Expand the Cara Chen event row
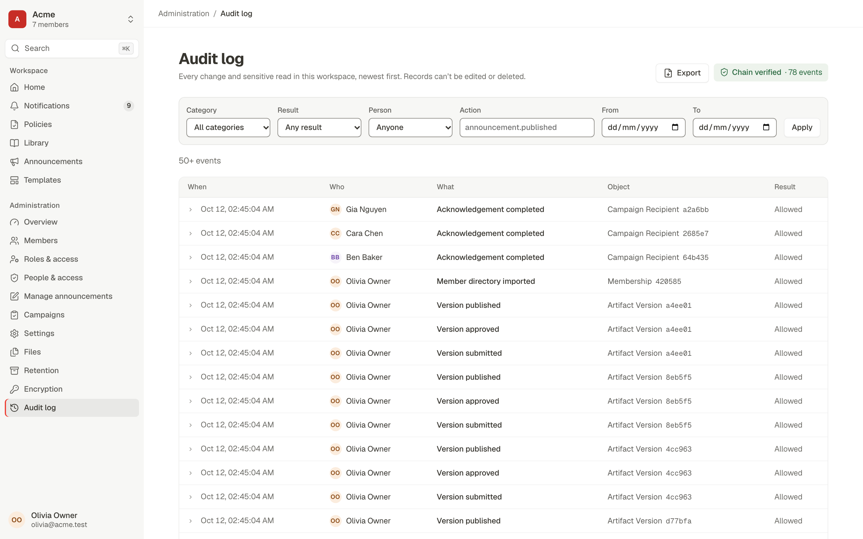863x539 pixels. [x=191, y=234]
